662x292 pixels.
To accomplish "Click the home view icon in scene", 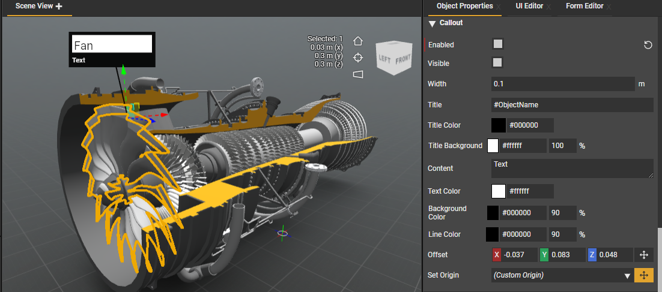I will pos(358,41).
